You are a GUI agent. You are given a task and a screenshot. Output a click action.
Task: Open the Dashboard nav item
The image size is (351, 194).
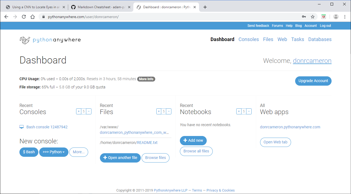click(222, 39)
